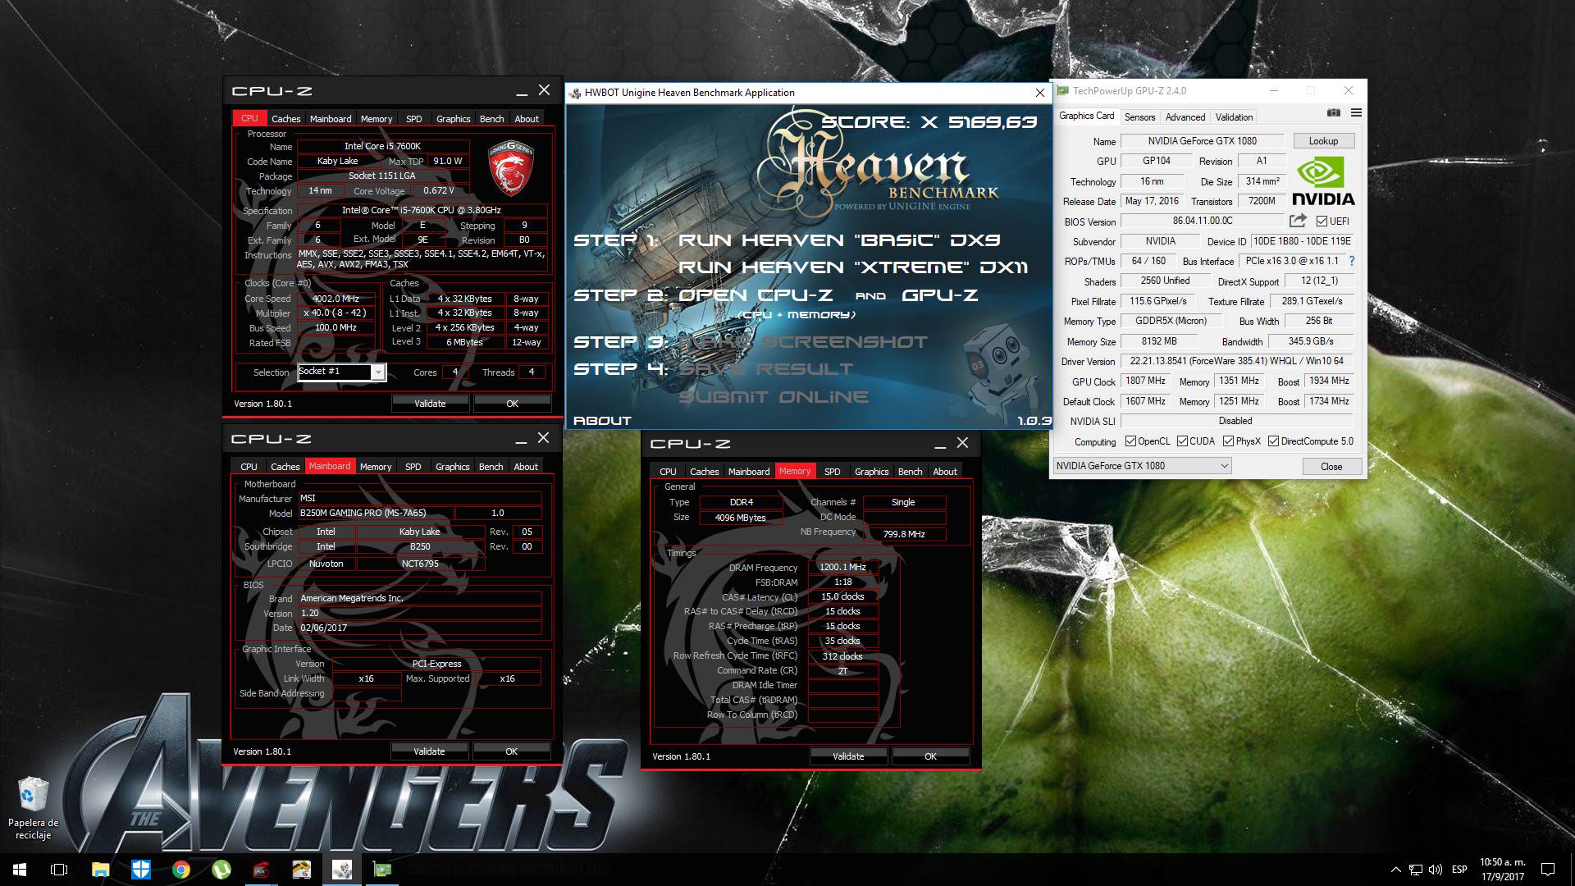
Task: Switch to Caches tab in top CPU-Z window
Action: [x=285, y=119]
